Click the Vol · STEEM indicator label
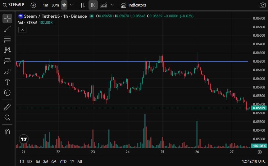The image size is (268, 166). point(28,23)
